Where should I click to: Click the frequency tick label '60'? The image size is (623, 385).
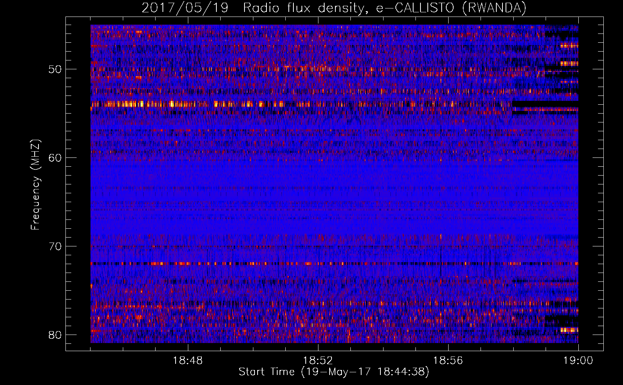pos(55,158)
